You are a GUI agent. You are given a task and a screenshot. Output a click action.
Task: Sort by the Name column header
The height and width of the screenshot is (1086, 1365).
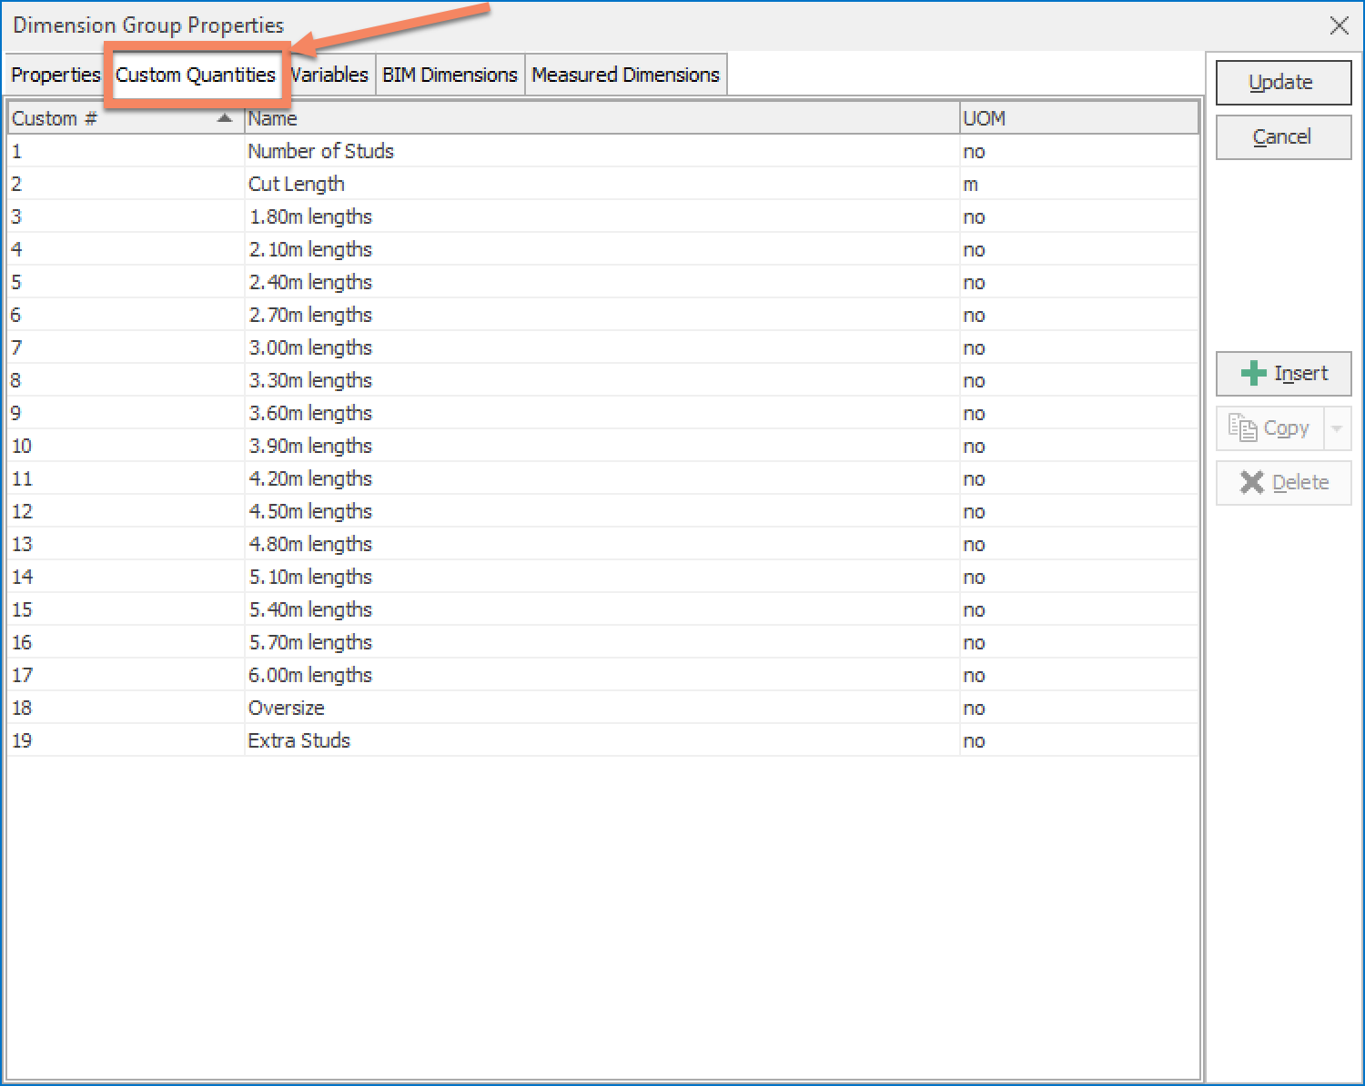coord(602,118)
